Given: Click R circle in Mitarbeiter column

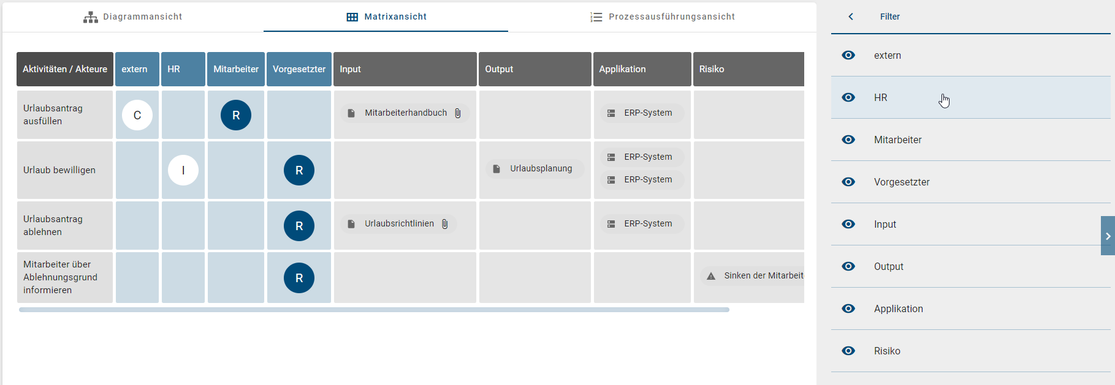Looking at the screenshot, I should tap(236, 115).
